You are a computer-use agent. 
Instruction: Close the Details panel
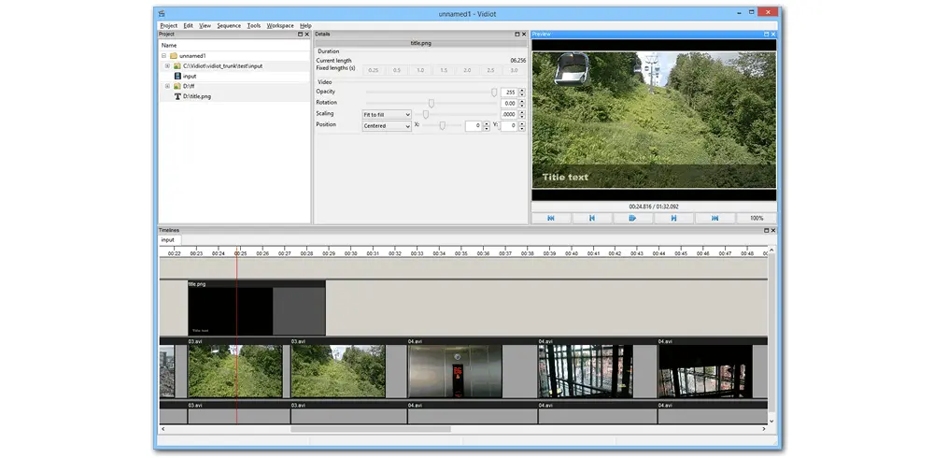(525, 35)
